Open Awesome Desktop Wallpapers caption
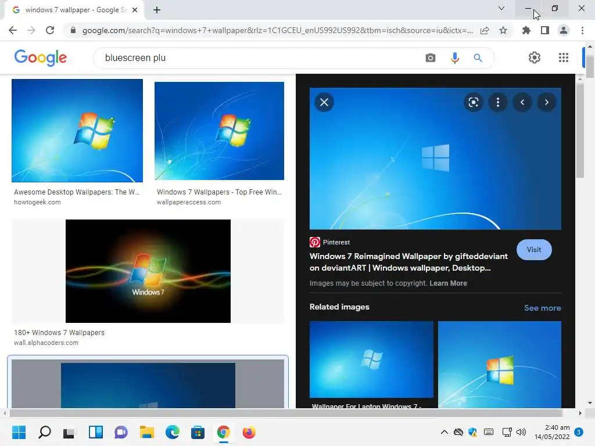This screenshot has height=446, width=595. pos(77,192)
